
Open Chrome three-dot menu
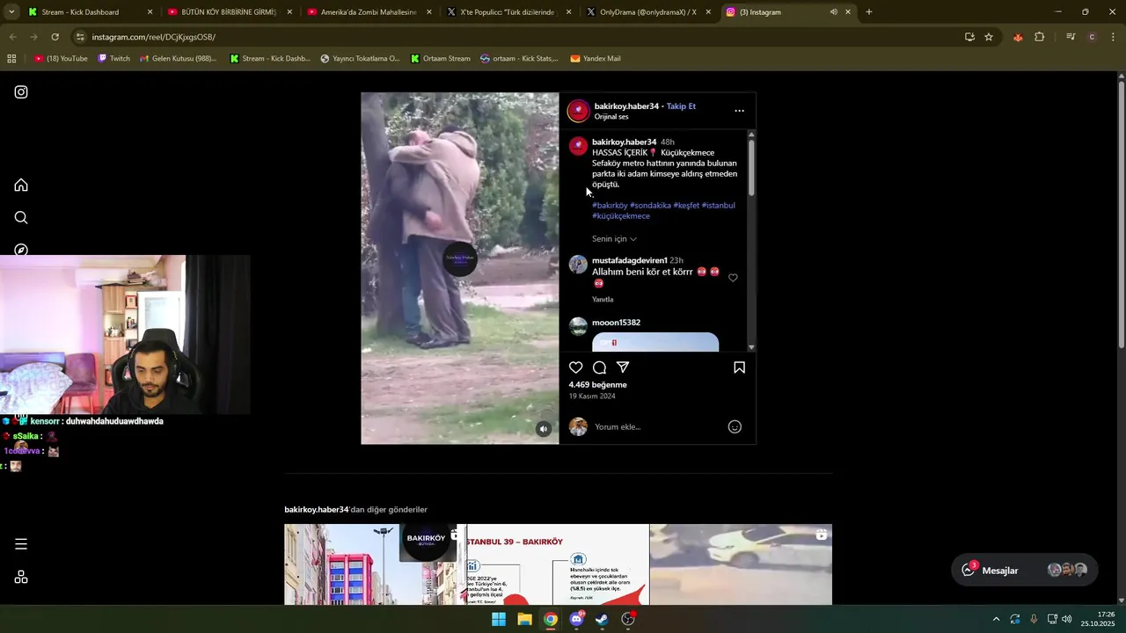tap(1114, 37)
